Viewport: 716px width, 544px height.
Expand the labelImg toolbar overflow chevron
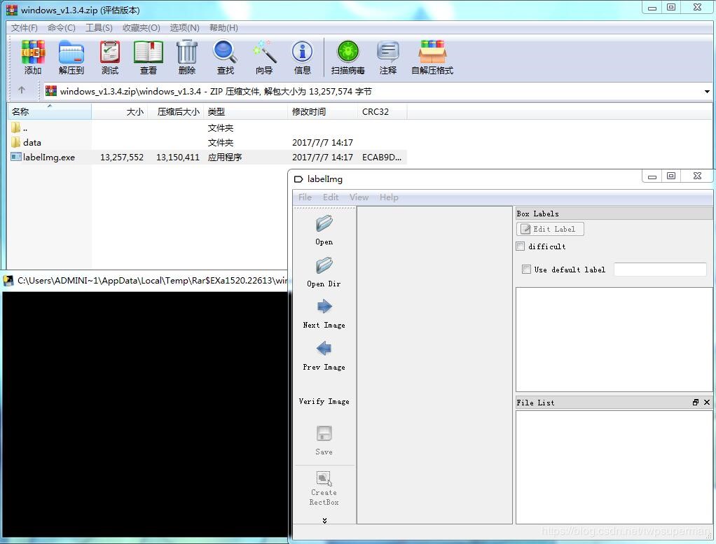coord(324,520)
